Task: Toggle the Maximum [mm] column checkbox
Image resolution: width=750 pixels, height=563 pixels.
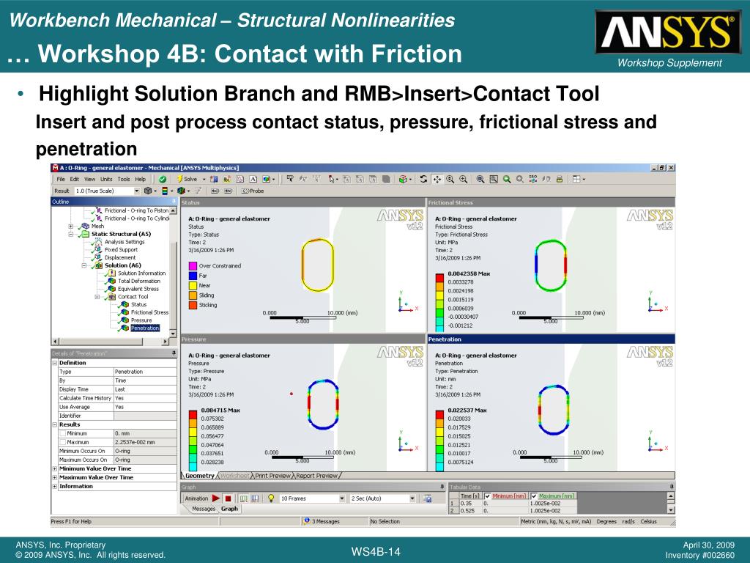Action: 534,496
